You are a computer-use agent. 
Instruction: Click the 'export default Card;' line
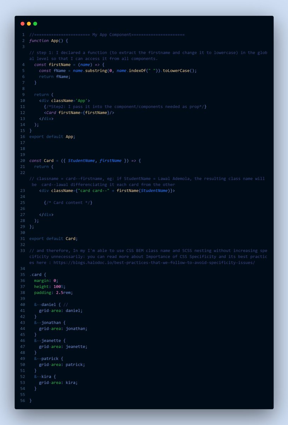(53, 238)
